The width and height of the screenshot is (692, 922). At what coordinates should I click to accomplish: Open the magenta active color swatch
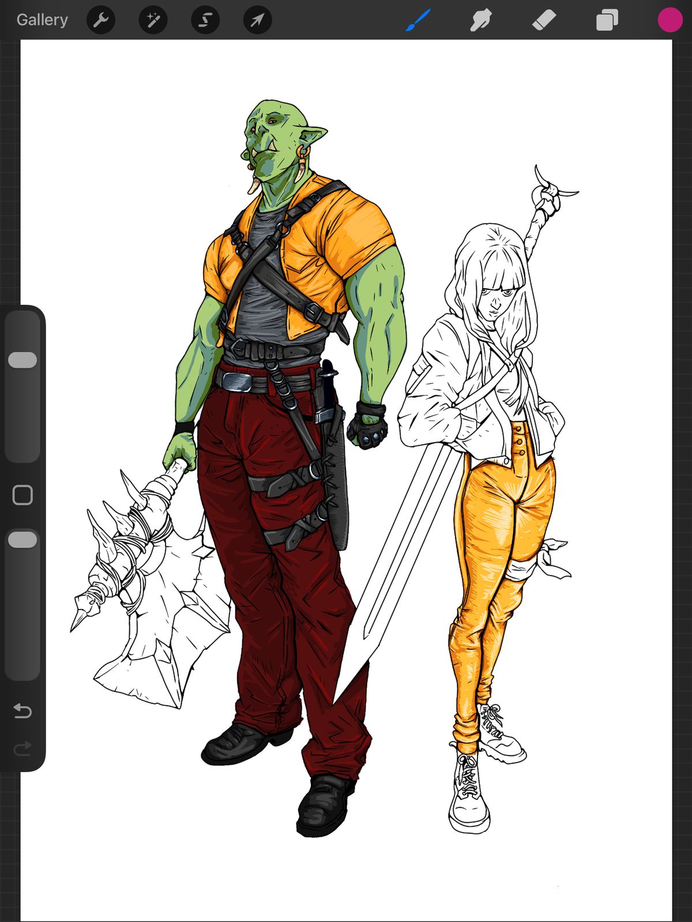(x=670, y=20)
